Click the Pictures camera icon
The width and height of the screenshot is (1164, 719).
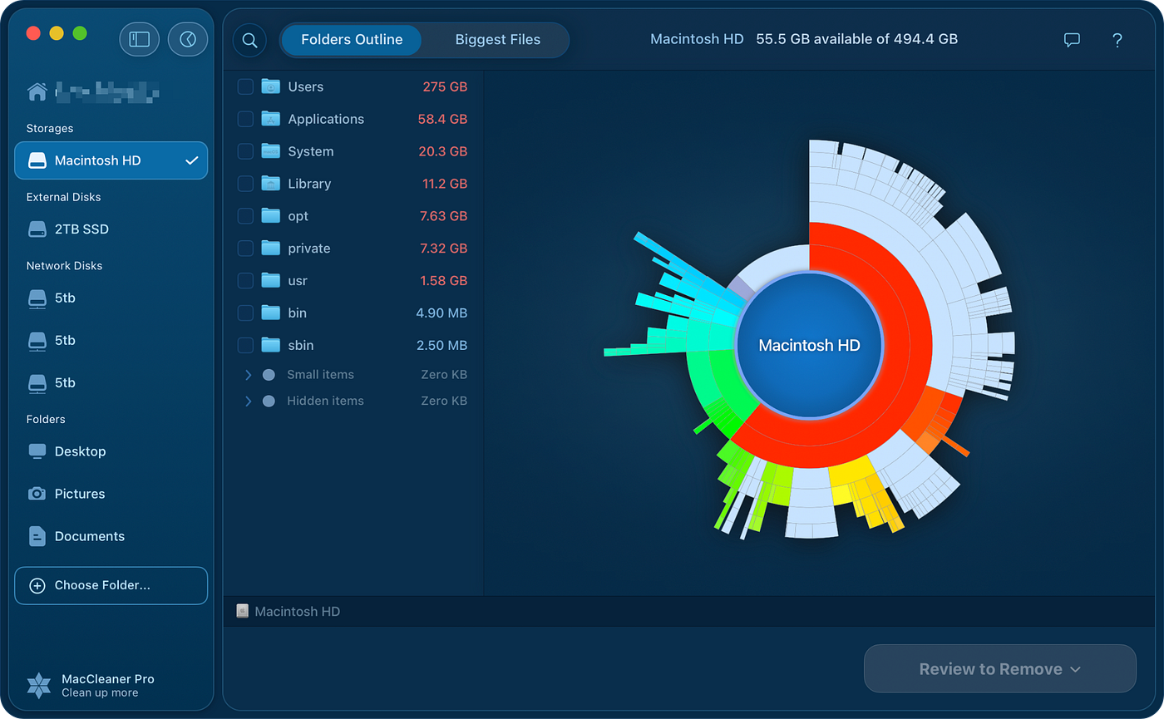[37, 494]
